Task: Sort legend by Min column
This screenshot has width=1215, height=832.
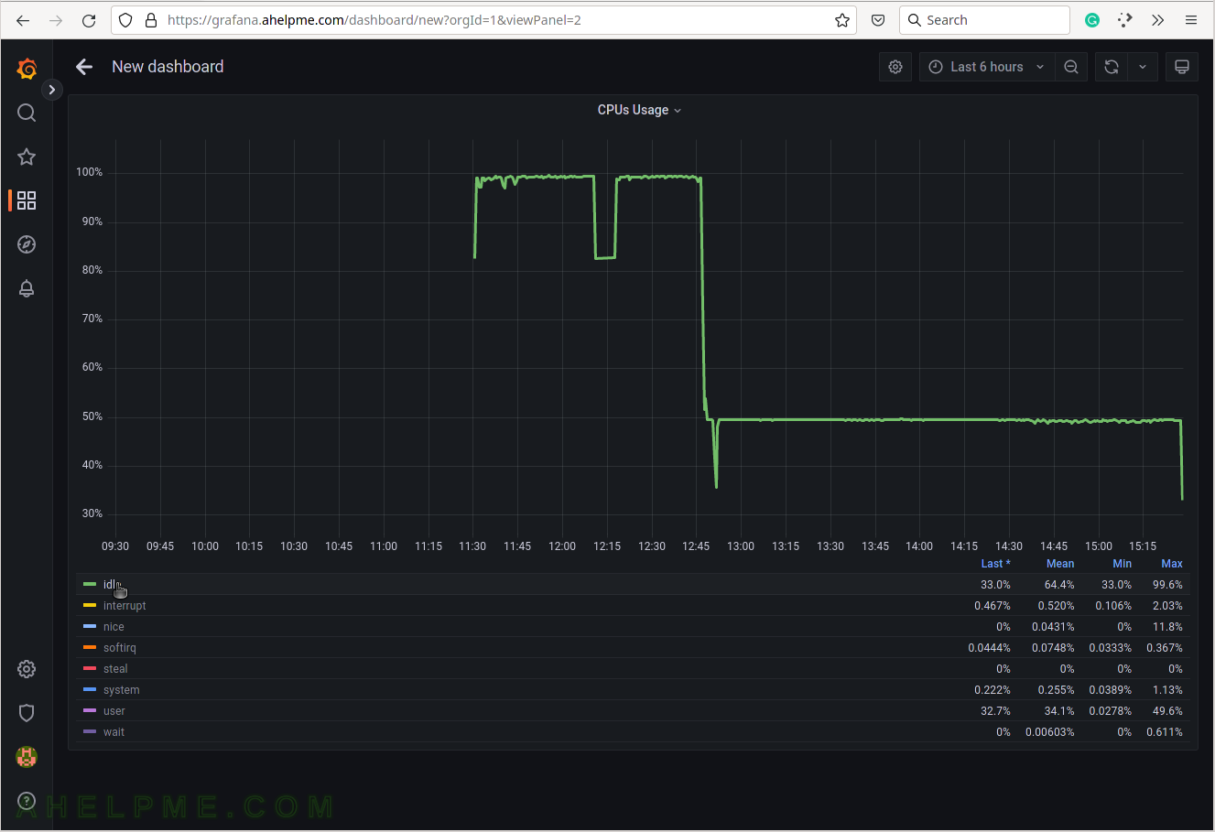Action: (x=1122, y=564)
